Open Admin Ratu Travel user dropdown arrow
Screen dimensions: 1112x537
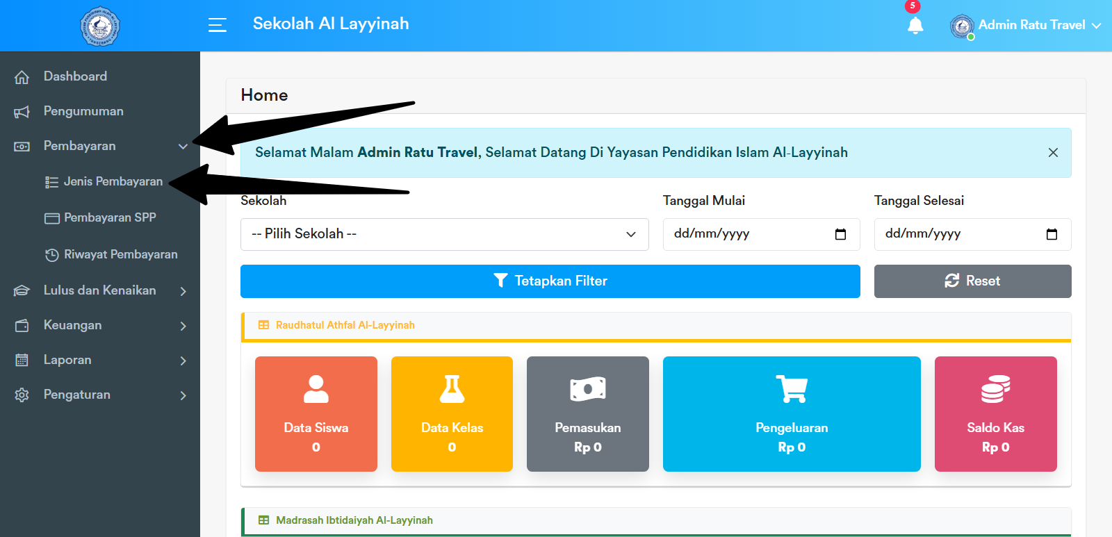(1096, 26)
